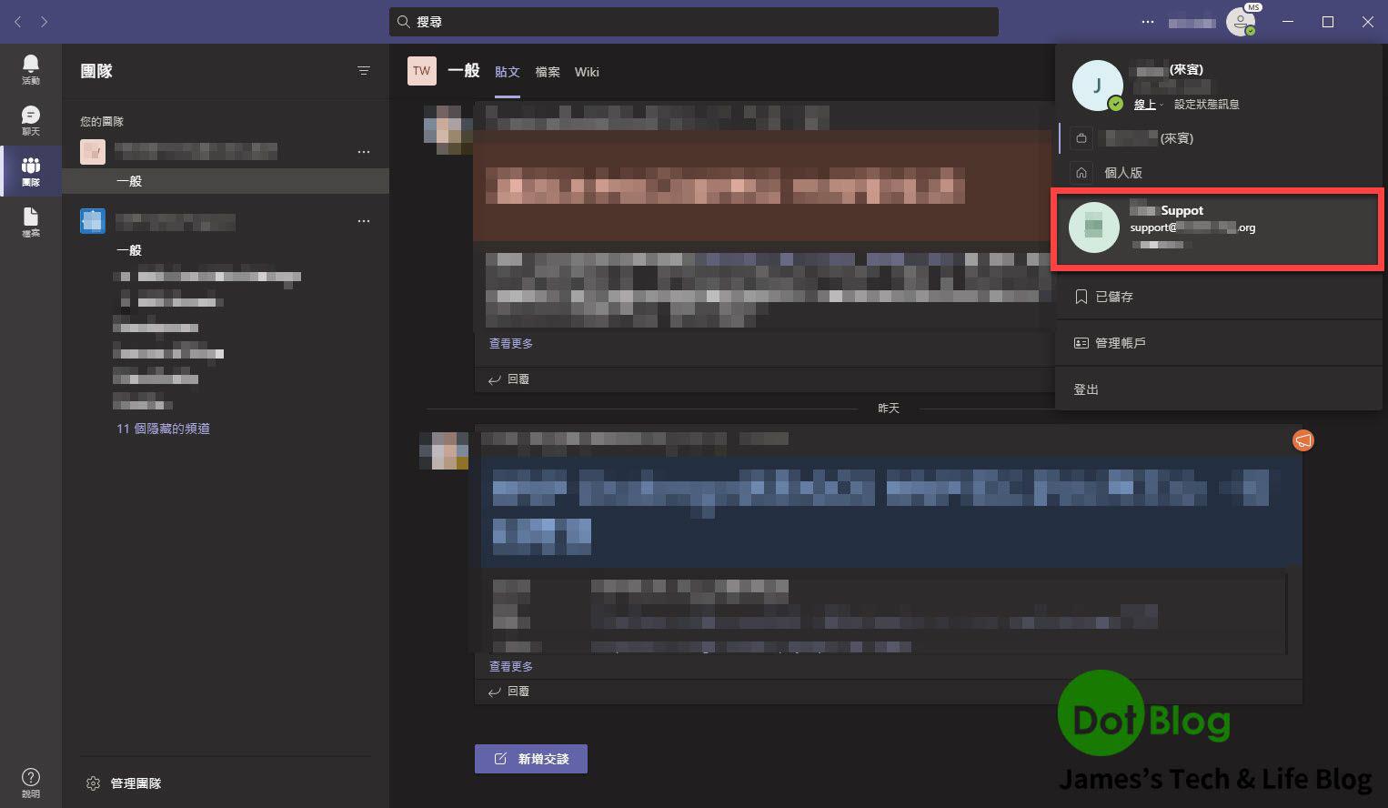Screen dimensions: 1388x808
Task: Click the filter icon in teams panel
Action: (x=364, y=71)
